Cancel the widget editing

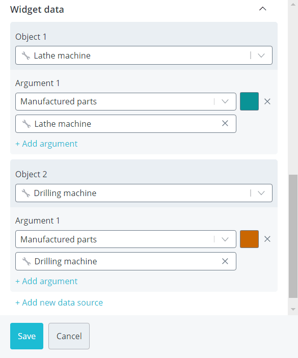(x=69, y=336)
